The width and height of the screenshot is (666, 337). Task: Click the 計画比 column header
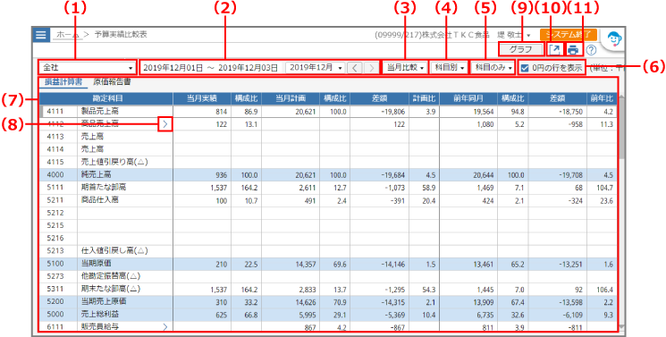click(x=424, y=98)
